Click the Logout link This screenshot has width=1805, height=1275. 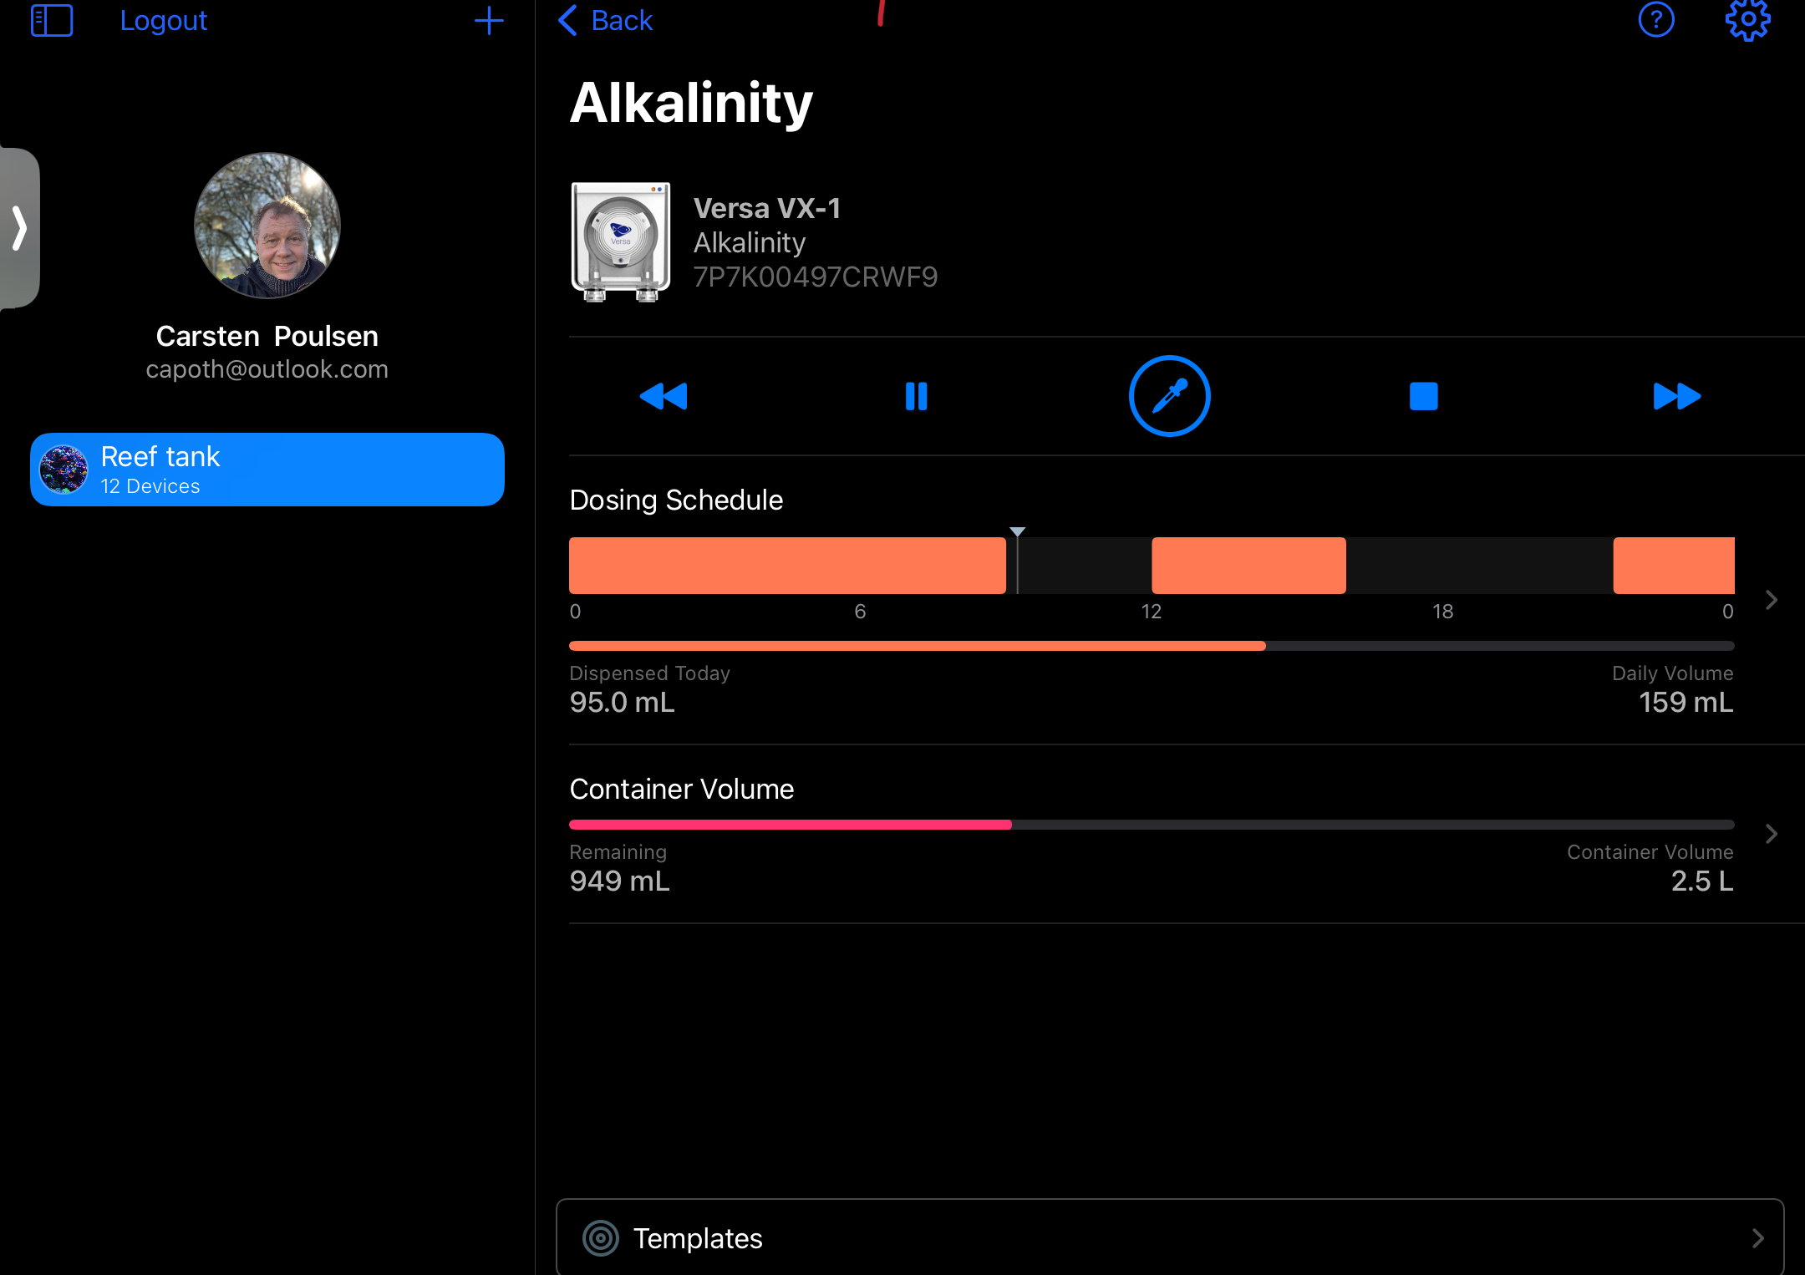tap(163, 20)
